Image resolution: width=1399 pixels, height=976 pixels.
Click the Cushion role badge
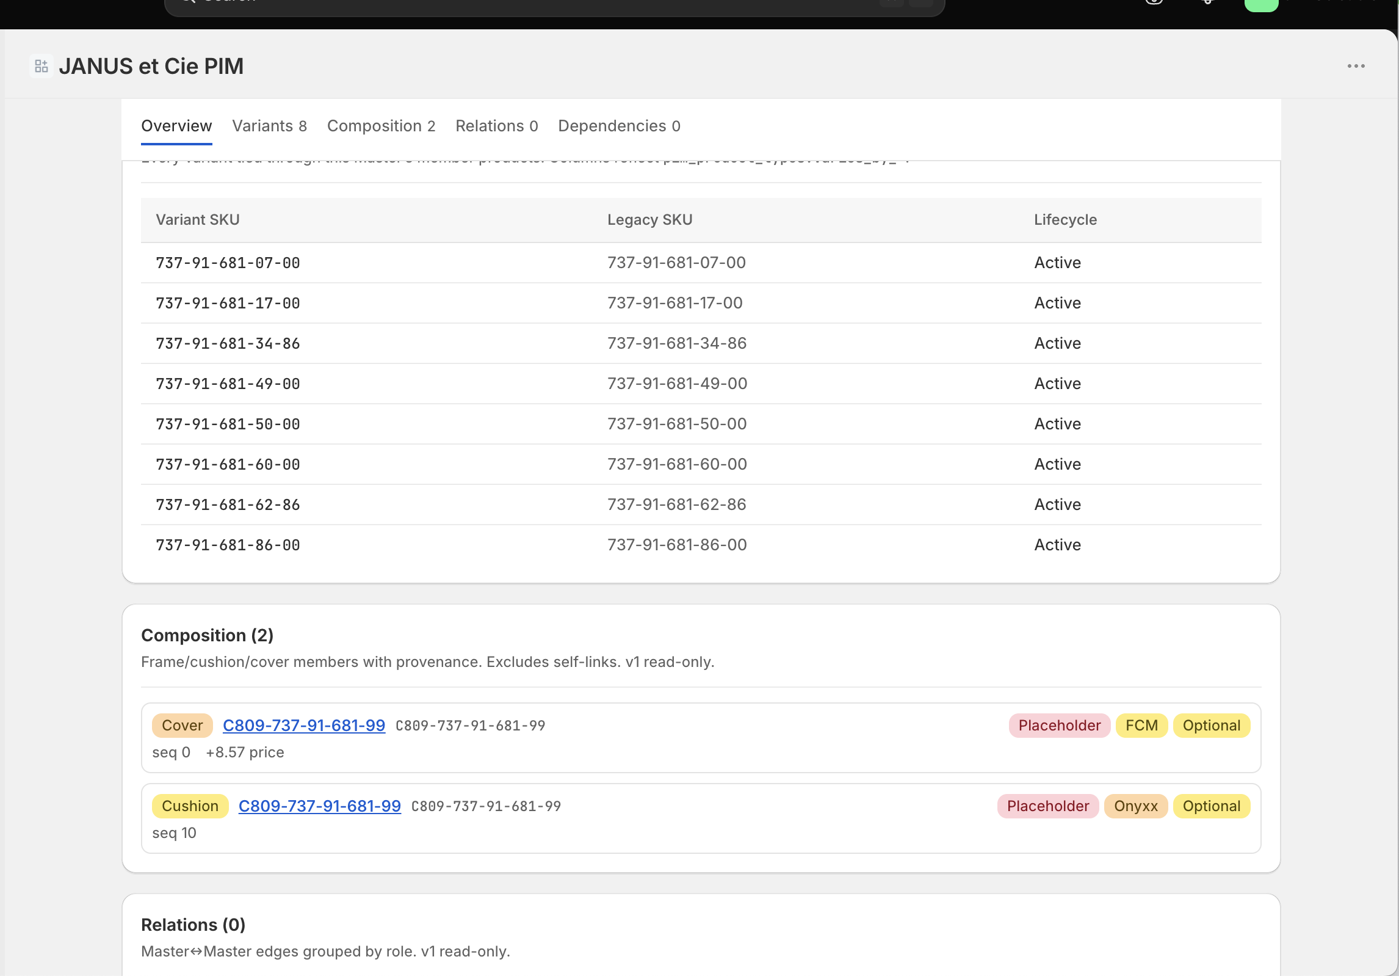click(190, 806)
